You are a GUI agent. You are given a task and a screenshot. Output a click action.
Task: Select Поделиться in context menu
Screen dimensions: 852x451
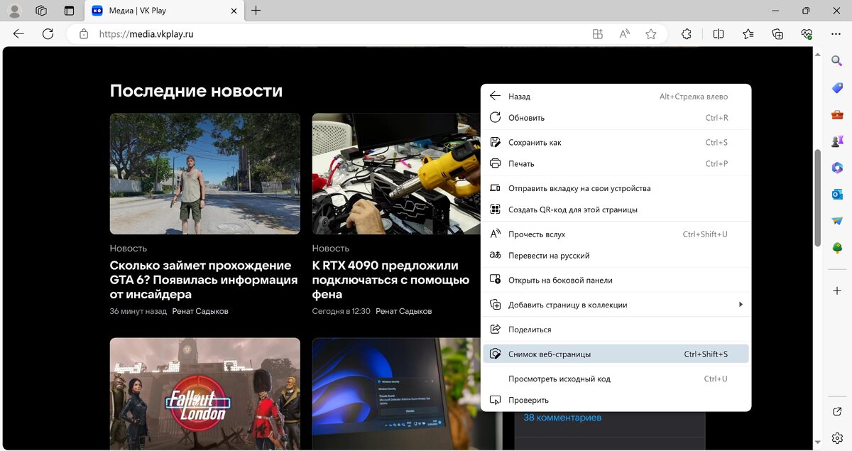click(x=616, y=330)
